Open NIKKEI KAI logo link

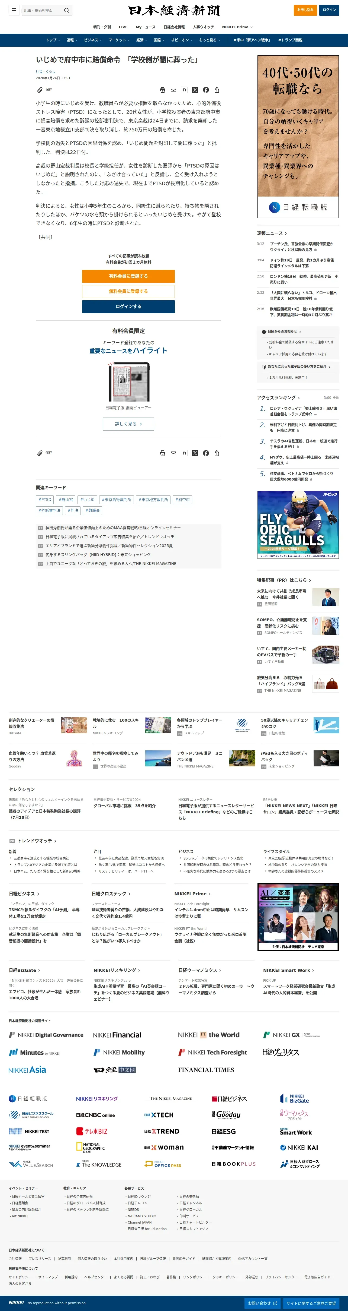point(299,1147)
